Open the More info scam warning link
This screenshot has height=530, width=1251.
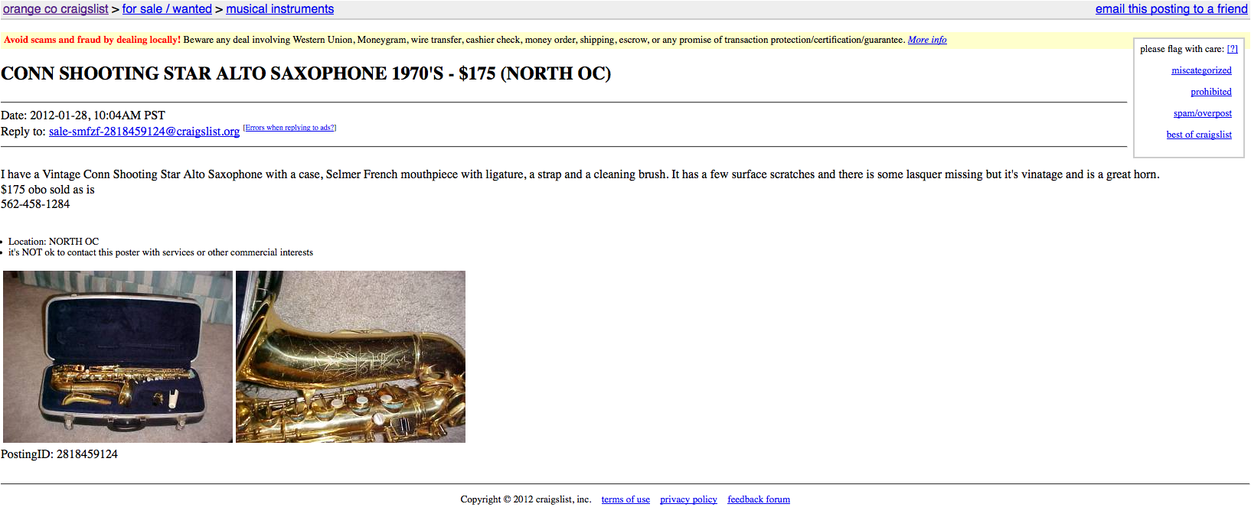(927, 40)
